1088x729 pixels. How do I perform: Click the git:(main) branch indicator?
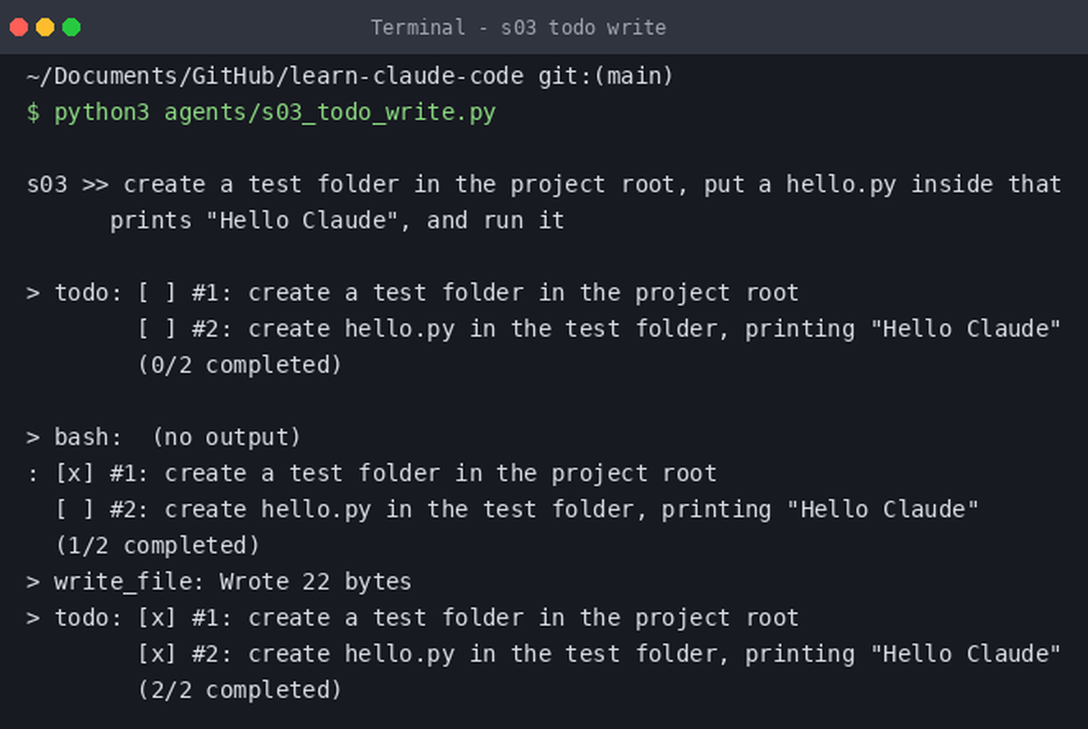point(606,76)
